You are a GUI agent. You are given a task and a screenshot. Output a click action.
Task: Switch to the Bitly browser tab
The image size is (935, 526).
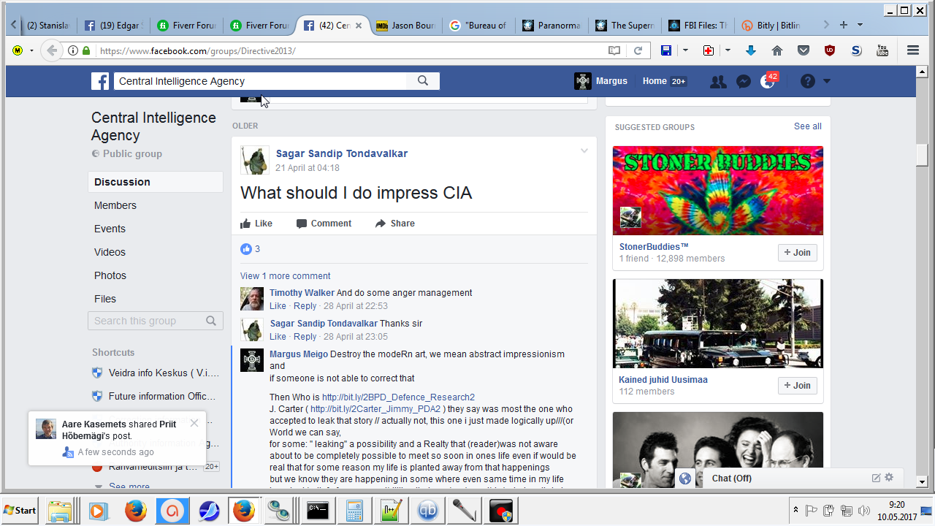coord(771,26)
